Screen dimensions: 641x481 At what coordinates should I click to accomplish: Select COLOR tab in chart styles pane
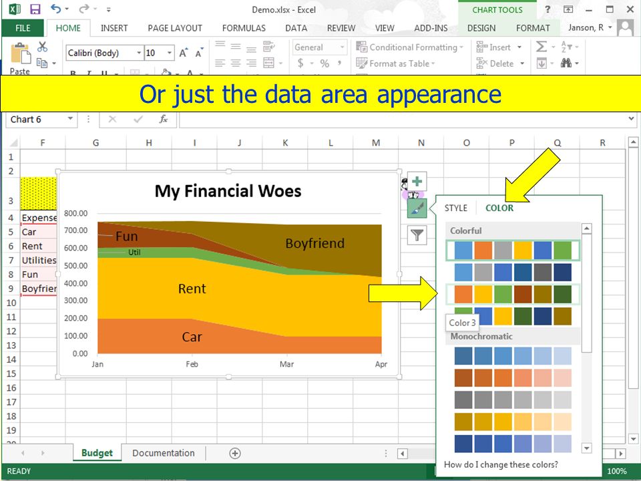[499, 208]
